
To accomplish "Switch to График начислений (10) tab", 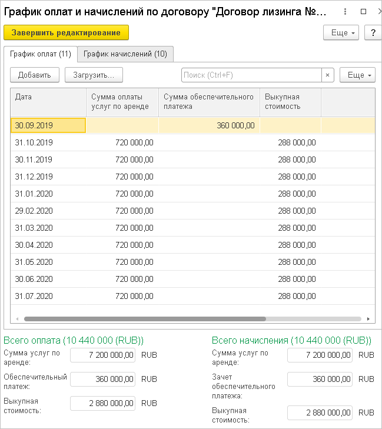I will (125, 54).
